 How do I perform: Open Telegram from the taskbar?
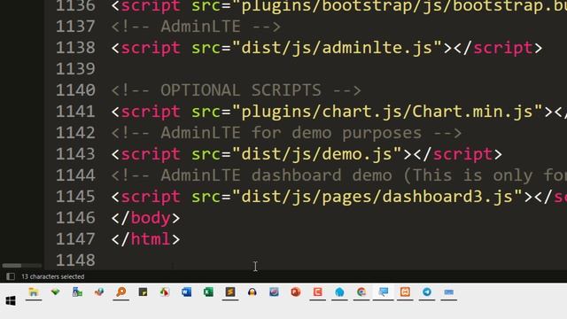[x=427, y=292]
